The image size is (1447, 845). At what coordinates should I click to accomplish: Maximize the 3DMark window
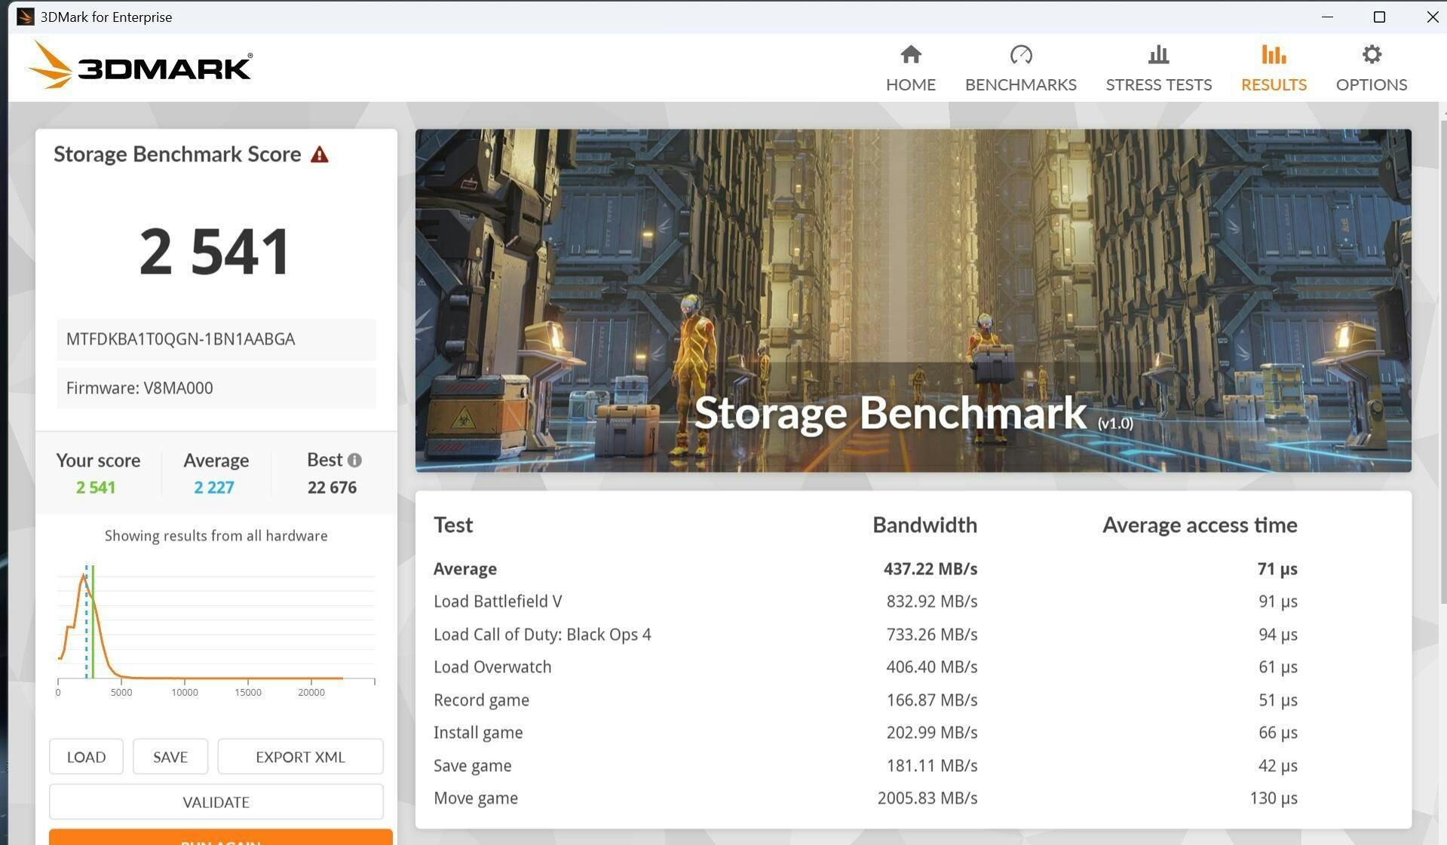(1379, 17)
